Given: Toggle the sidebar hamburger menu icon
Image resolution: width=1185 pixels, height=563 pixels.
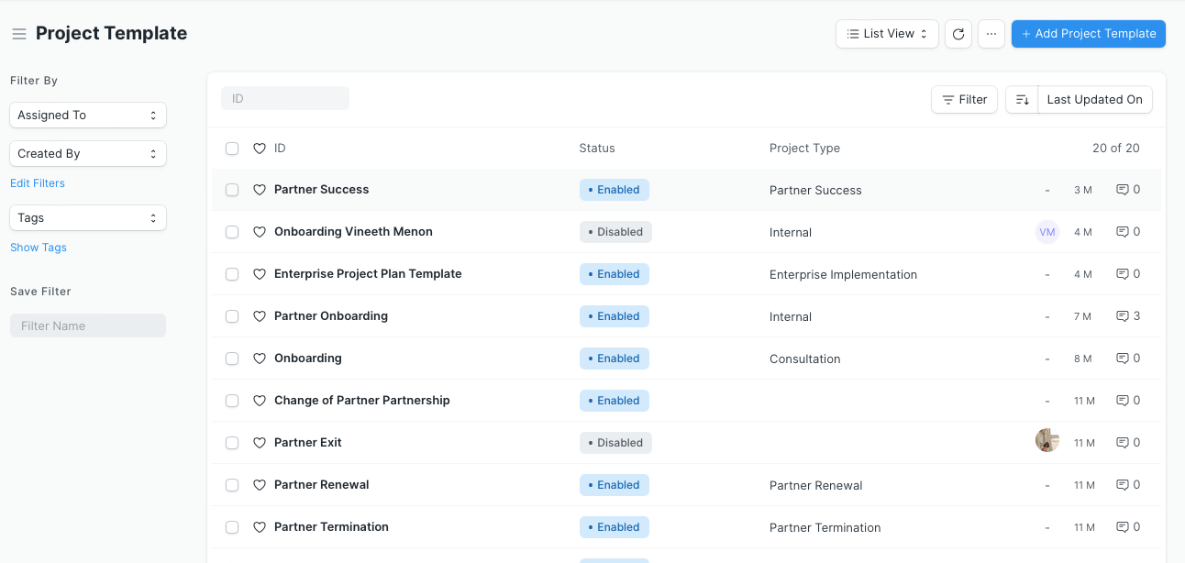Looking at the screenshot, I should [x=18, y=34].
